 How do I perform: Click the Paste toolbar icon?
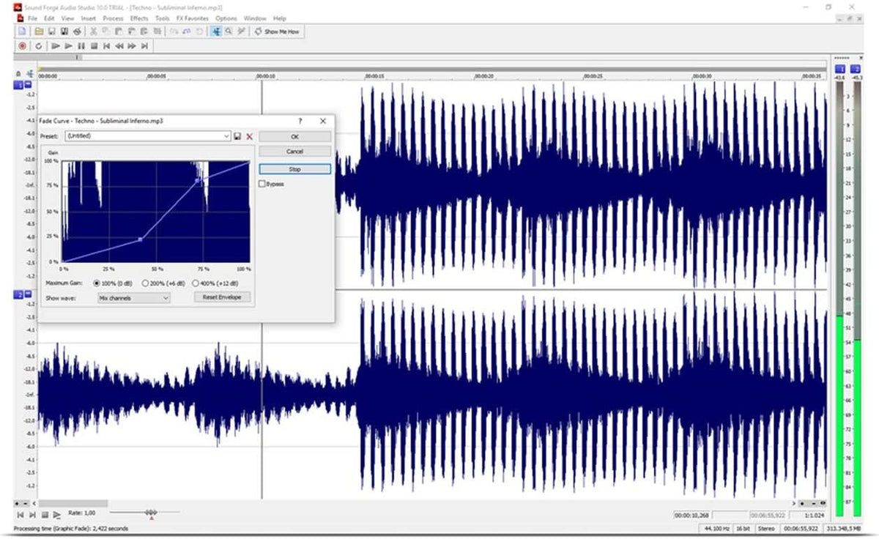coord(118,31)
